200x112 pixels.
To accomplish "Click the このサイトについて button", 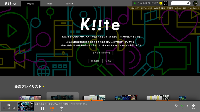I will pos(101,53).
